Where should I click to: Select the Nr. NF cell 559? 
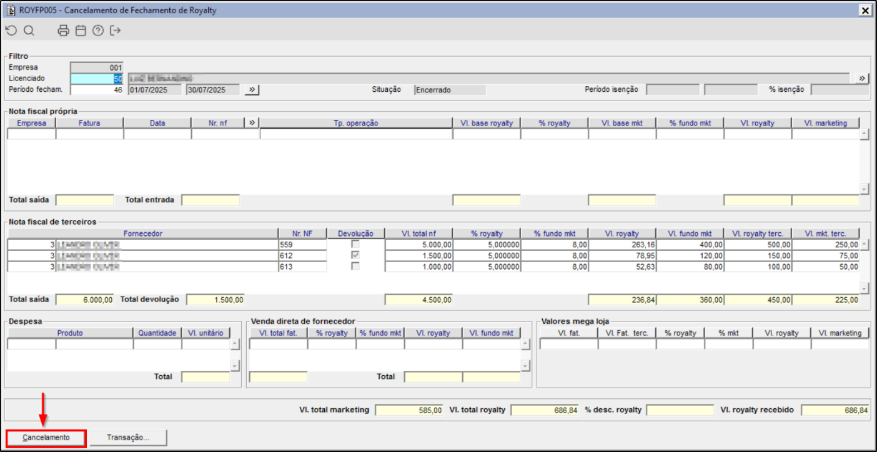coord(303,245)
